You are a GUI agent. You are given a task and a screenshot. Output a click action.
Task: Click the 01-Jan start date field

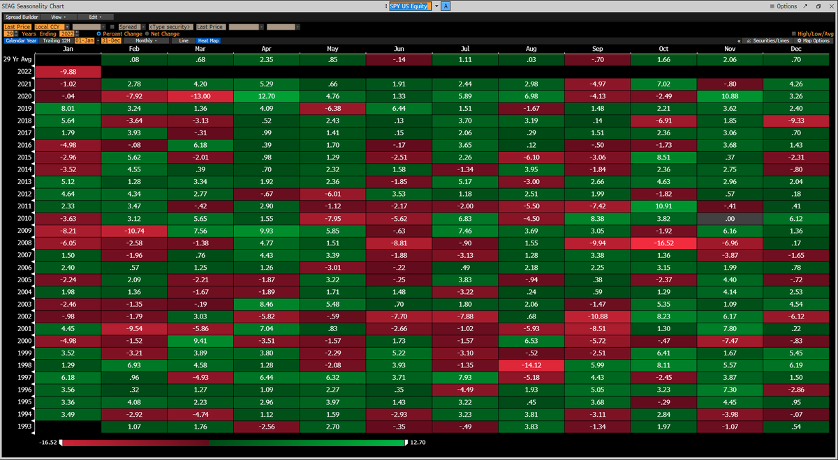[x=84, y=40]
